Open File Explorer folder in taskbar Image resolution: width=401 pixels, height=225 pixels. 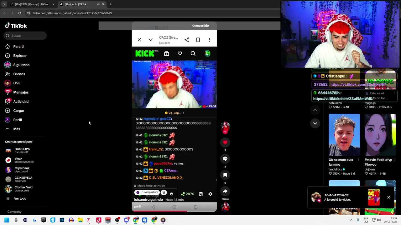pyautogui.click(x=80, y=220)
